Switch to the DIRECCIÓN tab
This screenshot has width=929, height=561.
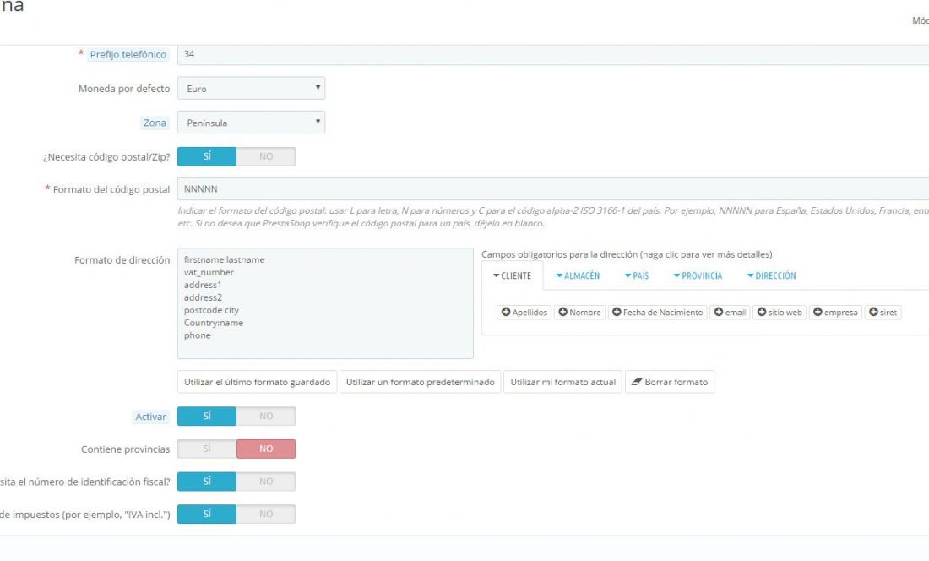771,275
